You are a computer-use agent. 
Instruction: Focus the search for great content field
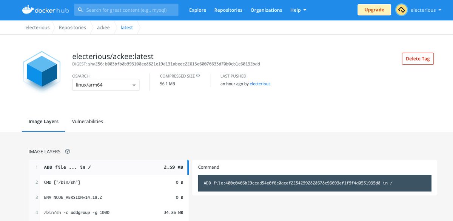(126, 10)
